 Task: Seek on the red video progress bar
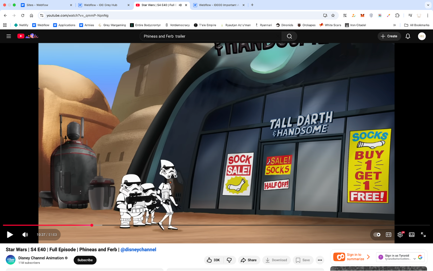216,225
